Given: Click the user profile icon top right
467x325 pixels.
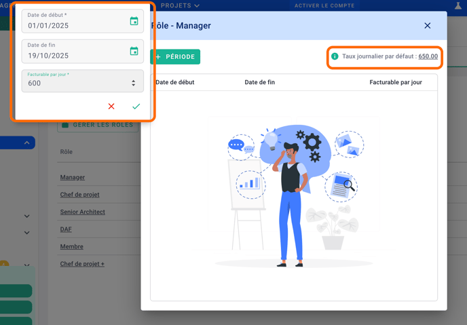Looking at the screenshot, I should [458, 5].
